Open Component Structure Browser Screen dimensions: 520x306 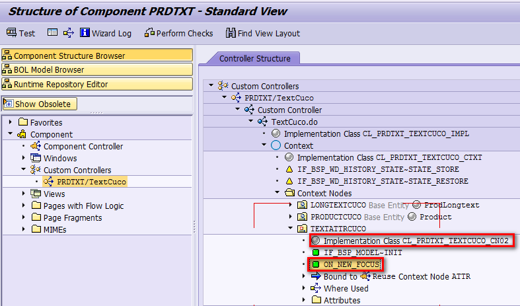[x=97, y=56]
